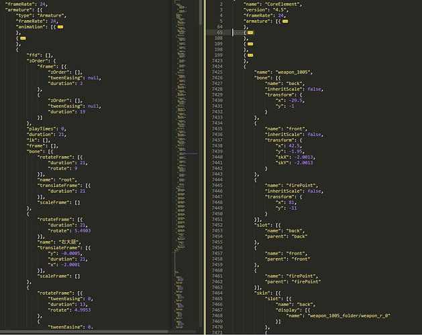Expand the folded "armature" block on line 5
The image size is (422, 335).
pos(285,21)
